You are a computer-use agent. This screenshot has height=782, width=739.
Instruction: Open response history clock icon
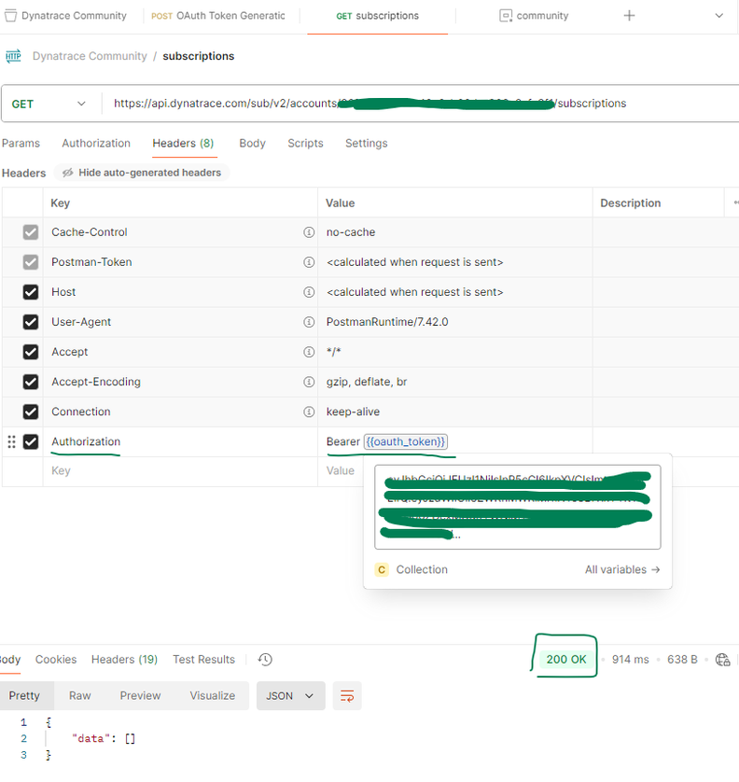265,660
